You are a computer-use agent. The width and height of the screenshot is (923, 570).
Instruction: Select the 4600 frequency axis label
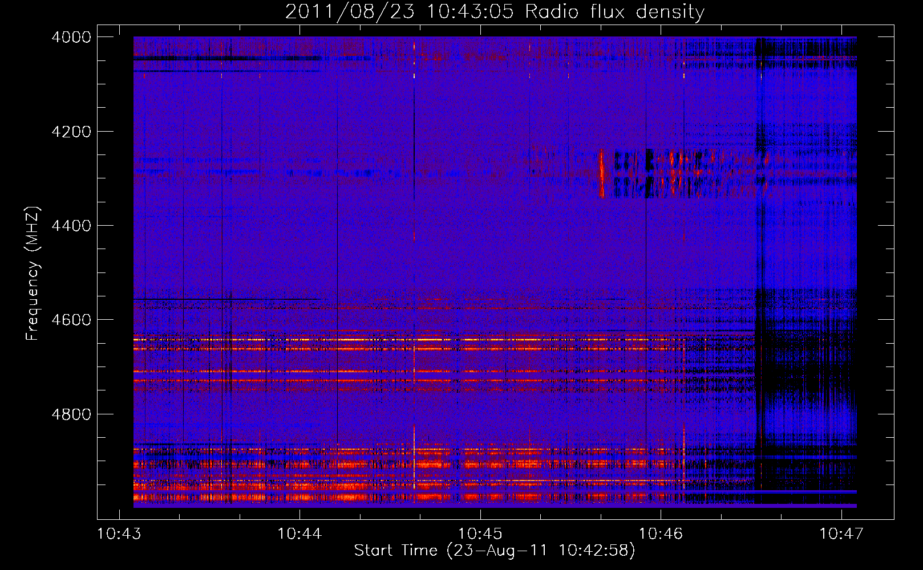point(71,320)
